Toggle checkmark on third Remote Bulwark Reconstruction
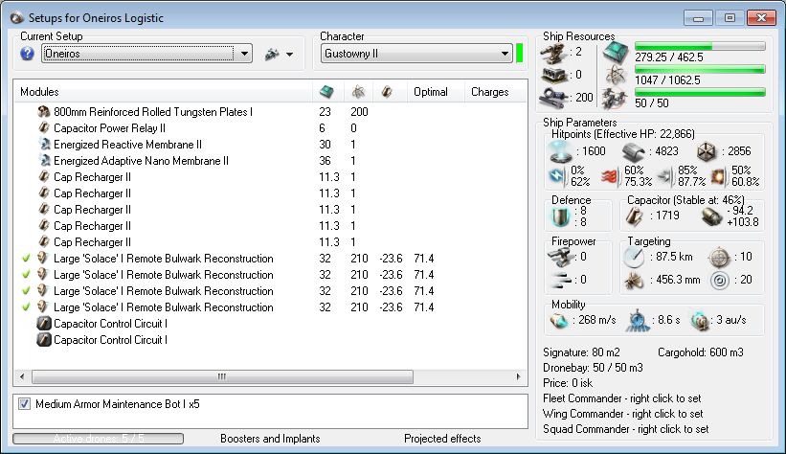Screen dimensions: 786x454 click(26, 291)
